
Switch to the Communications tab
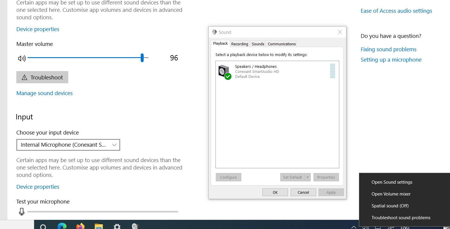tap(281, 44)
